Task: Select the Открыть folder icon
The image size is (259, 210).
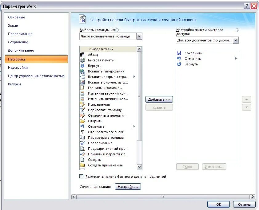Action: click(82, 121)
